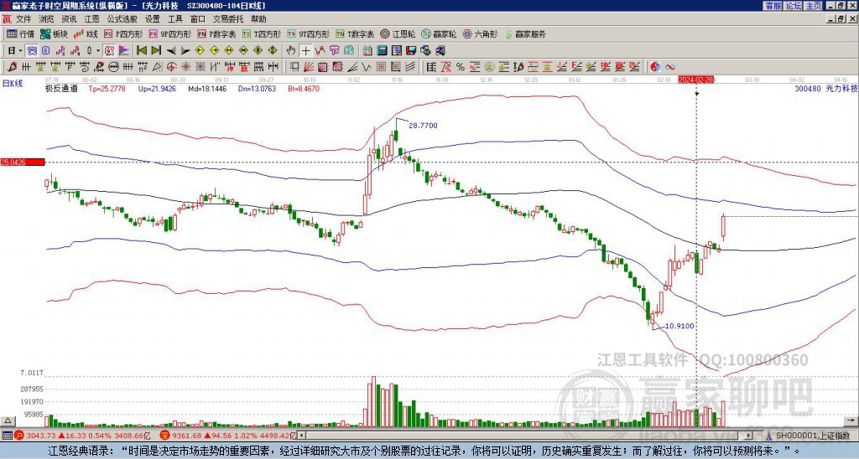This screenshot has height=459, width=859.
Task: Launch the 赢家轮 wheel tool
Action: coord(439,34)
